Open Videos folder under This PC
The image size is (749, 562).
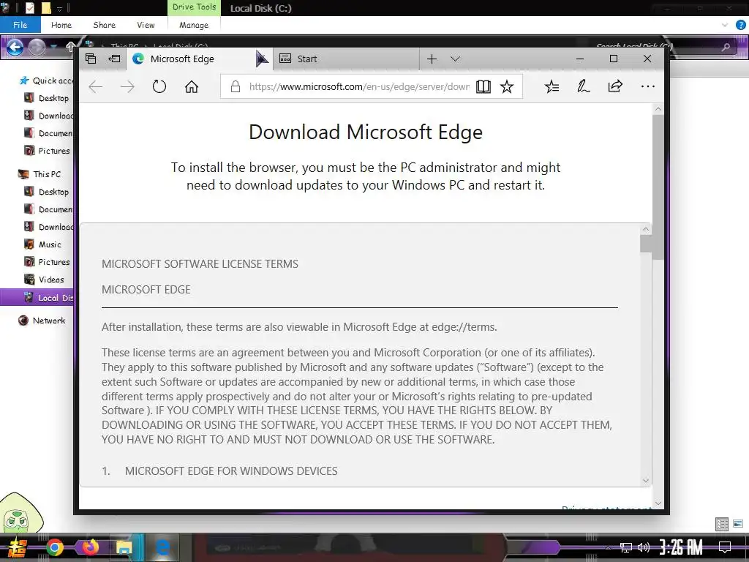tap(45, 280)
